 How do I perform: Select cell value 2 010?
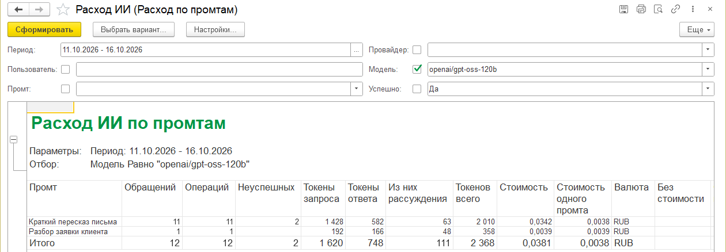pyautogui.click(x=475, y=222)
